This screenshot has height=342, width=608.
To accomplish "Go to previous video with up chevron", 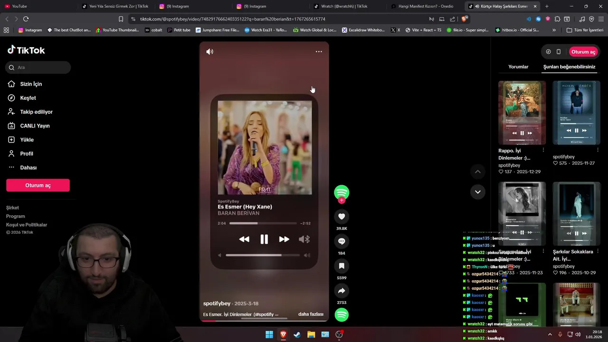I will click(x=478, y=171).
